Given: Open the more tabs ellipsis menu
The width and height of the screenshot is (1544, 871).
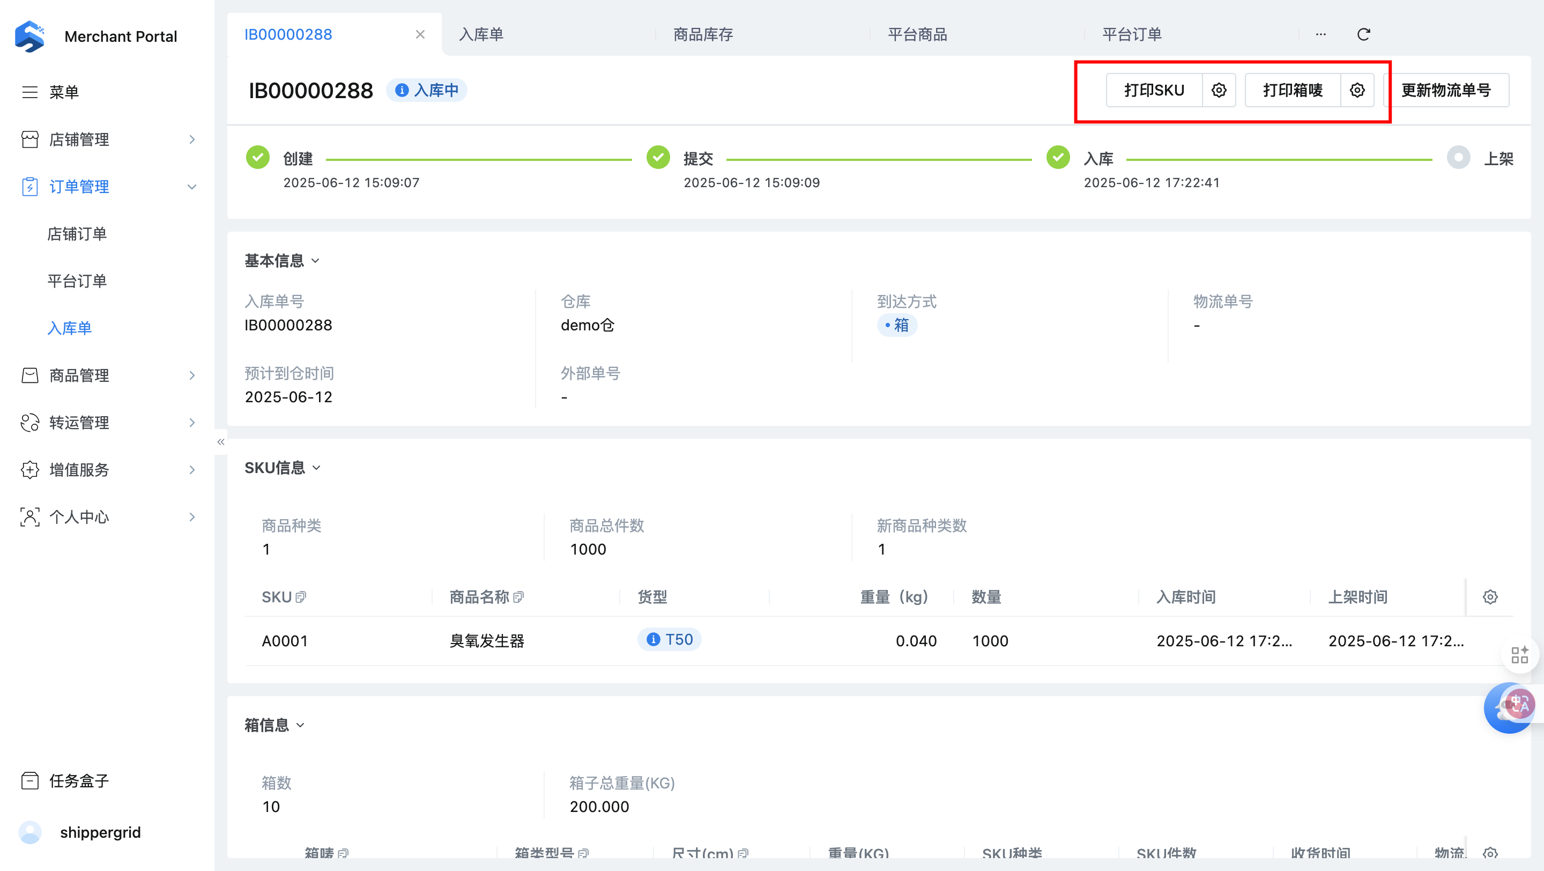Looking at the screenshot, I should coord(1321,34).
